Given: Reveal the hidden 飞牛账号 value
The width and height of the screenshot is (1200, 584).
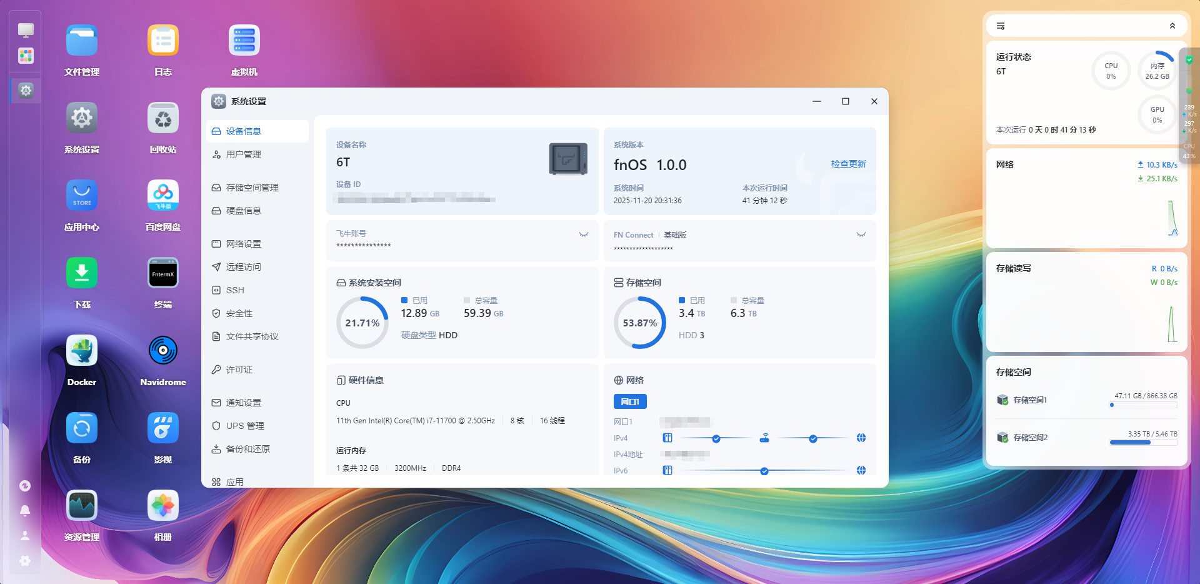Looking at the screenshot, I should 584,234.
